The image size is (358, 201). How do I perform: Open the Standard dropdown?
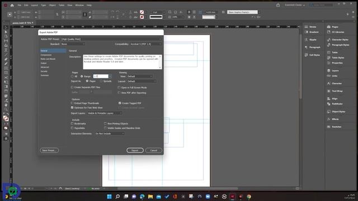tap(73, 44)
